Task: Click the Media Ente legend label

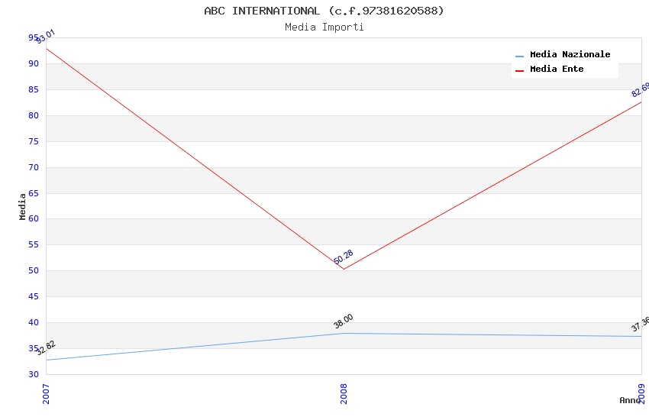Action: coord(557,69)
